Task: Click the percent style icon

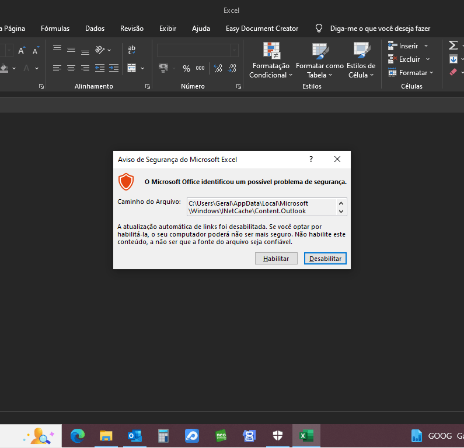Action: point(186,69)
